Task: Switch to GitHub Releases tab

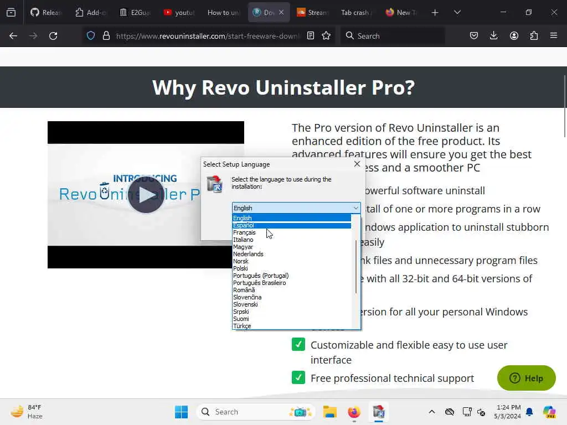Action: (x=47, y=13)
